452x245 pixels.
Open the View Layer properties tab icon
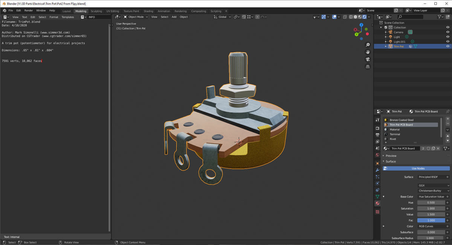click(x=377, y=142)
